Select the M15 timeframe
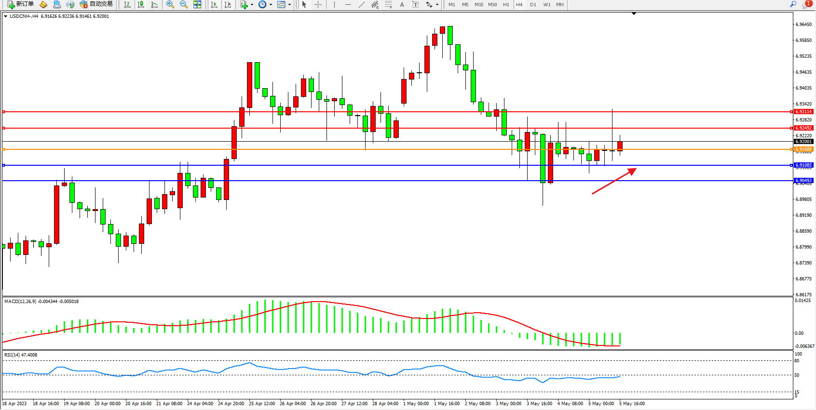This screenshot has height=410, width=816. point(478,4)
